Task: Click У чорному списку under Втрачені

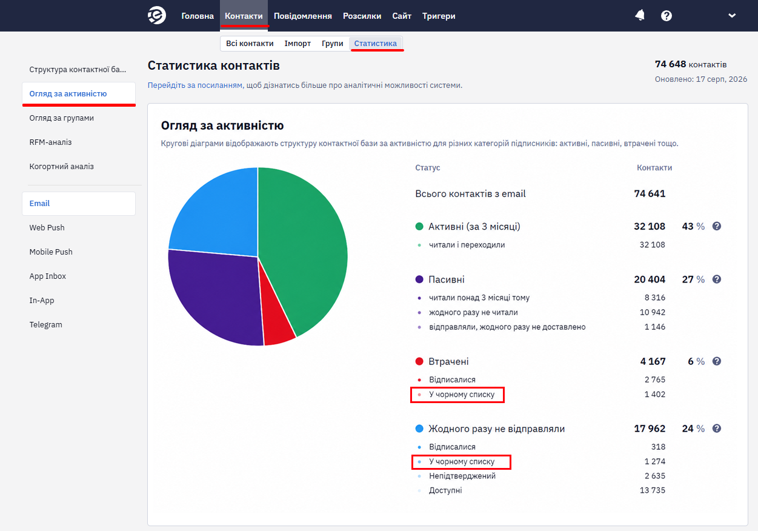Action: point(462,395)
